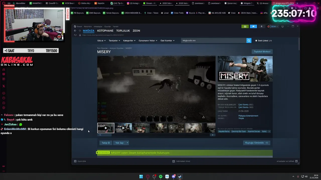The height and width of the screenshot is (180, 321).
Task: Move media strip right with arrow
Action: tap(213, 135)
